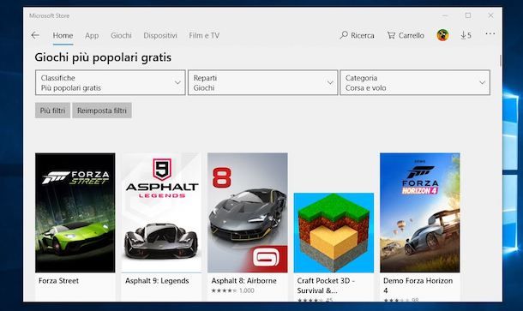Open the Asphalt 8: Airborne cover
The height and width of the screenshot is (311, 523).
tap(248, 212)
